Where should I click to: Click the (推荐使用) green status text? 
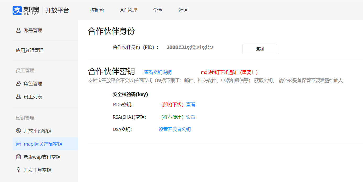click(x=172, y=117)
